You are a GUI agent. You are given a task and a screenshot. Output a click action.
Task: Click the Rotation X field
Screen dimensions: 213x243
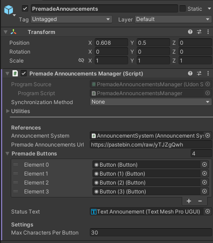click(x=111, y=52)
